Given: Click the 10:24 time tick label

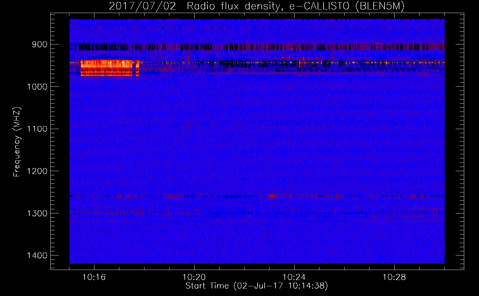Looking at the screenshot, I should [294, 277].
